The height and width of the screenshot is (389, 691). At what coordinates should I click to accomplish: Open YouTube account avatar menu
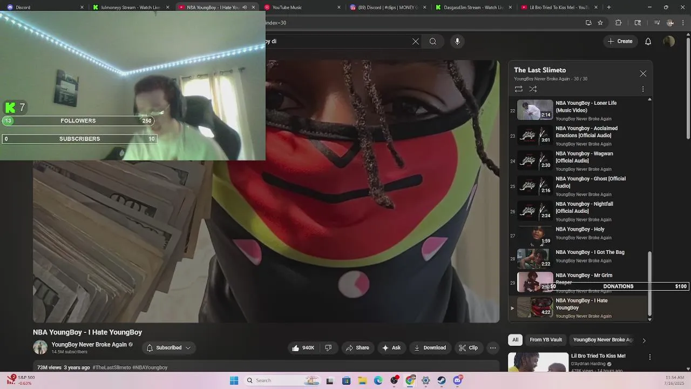pyautogui.click(x=669, y=42)
